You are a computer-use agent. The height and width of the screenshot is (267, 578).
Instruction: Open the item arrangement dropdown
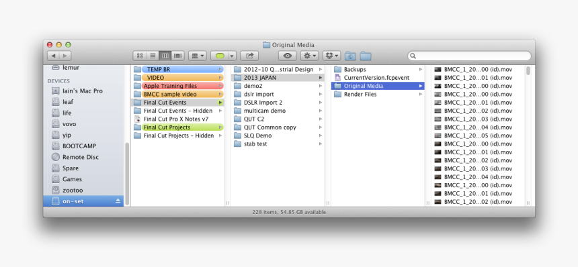coord(198,56)
